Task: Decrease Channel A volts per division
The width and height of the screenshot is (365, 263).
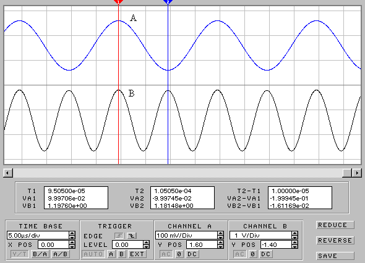Action: coord(220,238)
